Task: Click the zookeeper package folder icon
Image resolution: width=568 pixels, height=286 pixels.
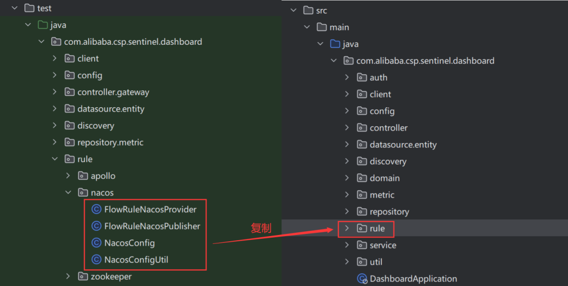Action: (x=83, y=276)
